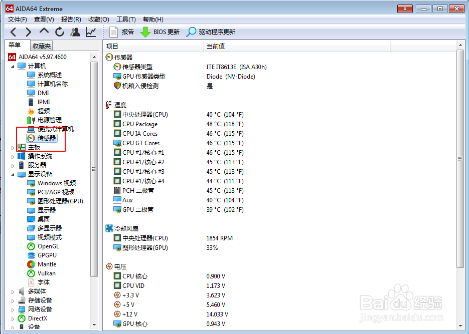
Task: Select the IPMI tree item
Action: click(39, 102)
